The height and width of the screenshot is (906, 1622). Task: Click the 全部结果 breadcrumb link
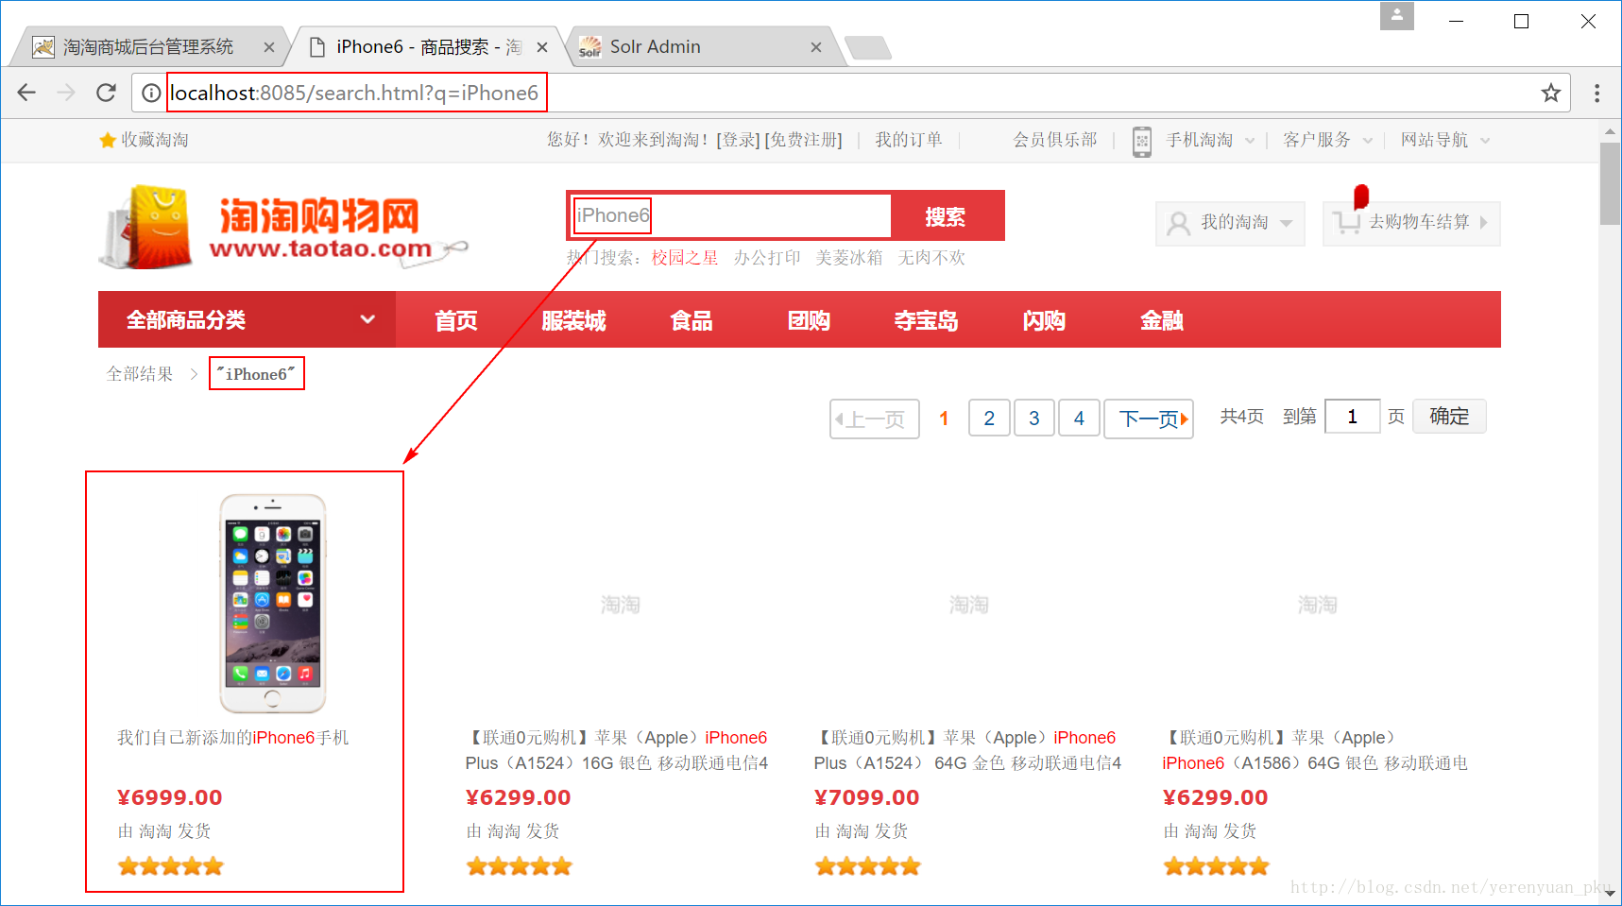[x=140, y=374]
